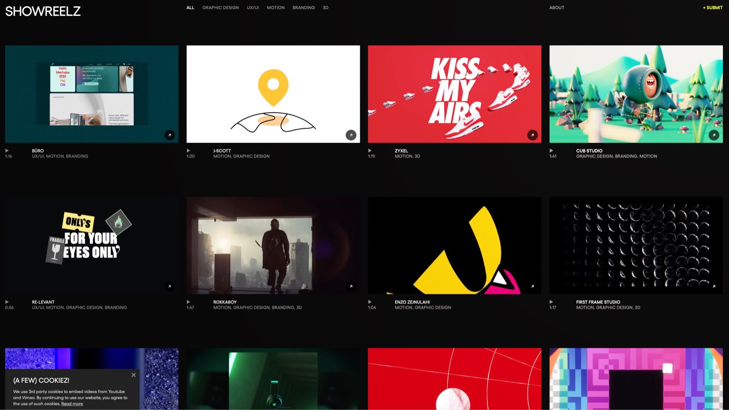Image resolution: width=729 pixels, height=410 pixels.
Task: Open the FIRST FRAME STUDIO moons thumbnail
Action: (x=636, y=245)
